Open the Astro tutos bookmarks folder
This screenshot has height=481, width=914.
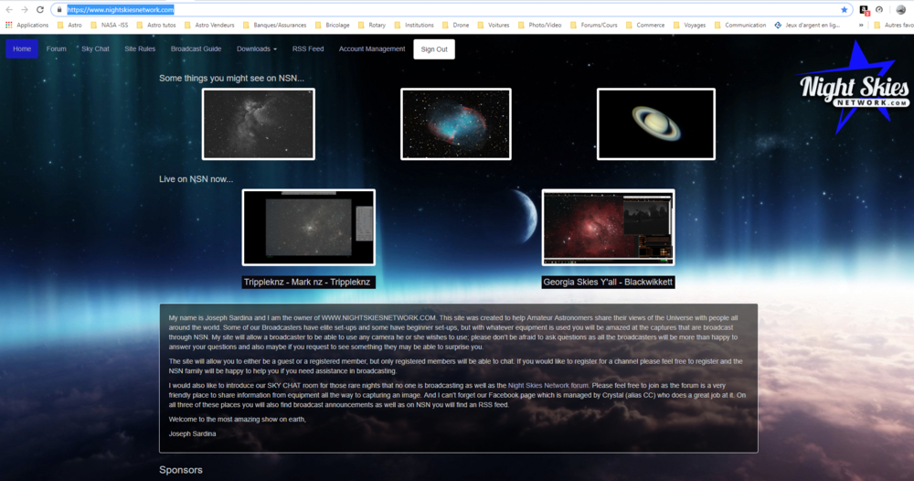point(155,25)
